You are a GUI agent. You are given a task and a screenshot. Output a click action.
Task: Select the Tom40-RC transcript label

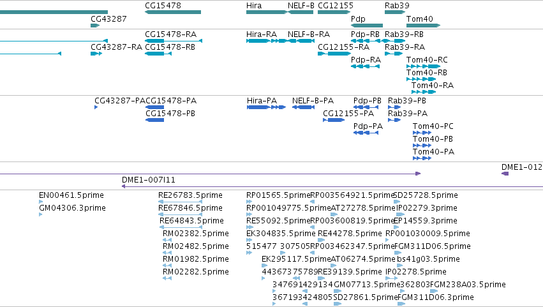click(427, 60)
